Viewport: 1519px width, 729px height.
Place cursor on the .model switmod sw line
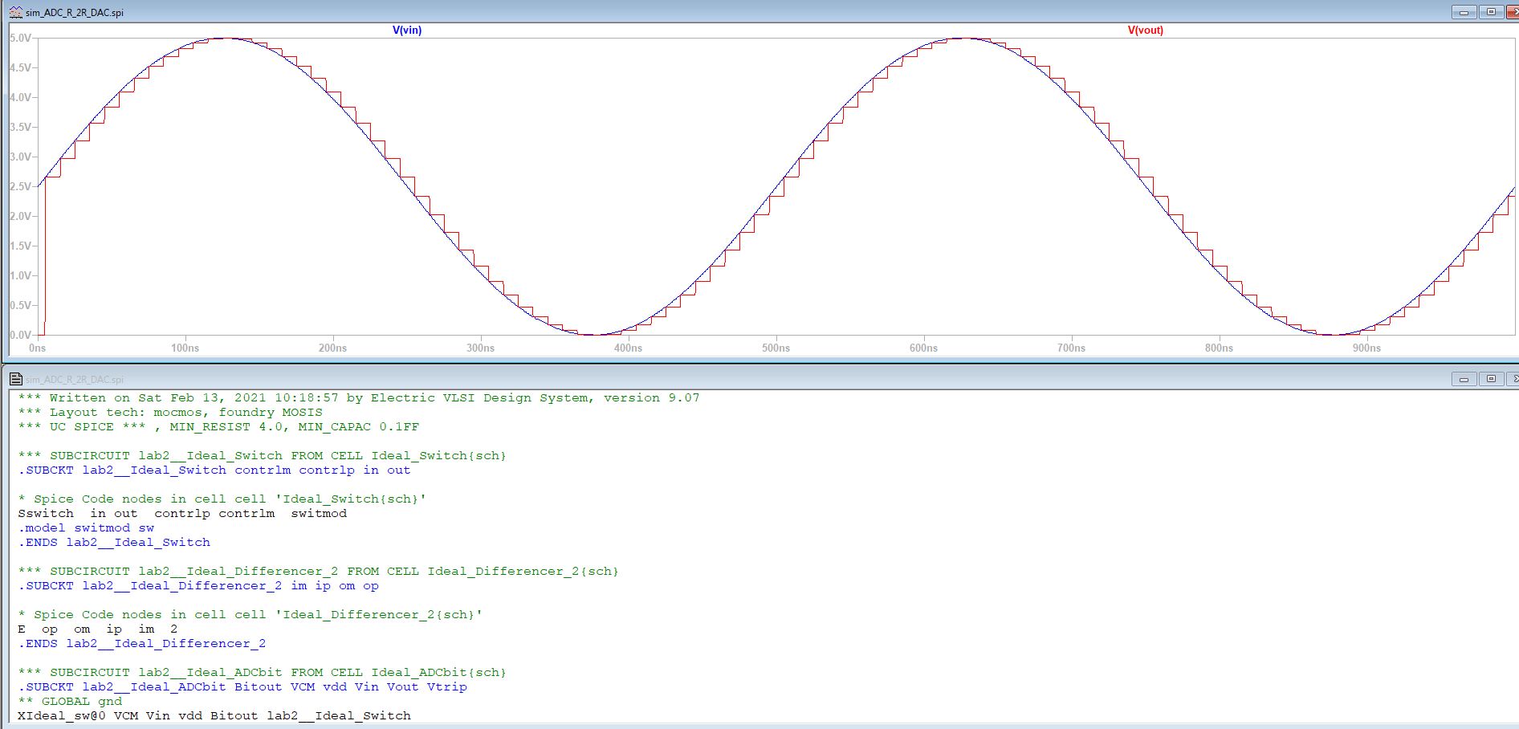pos(86,528)
